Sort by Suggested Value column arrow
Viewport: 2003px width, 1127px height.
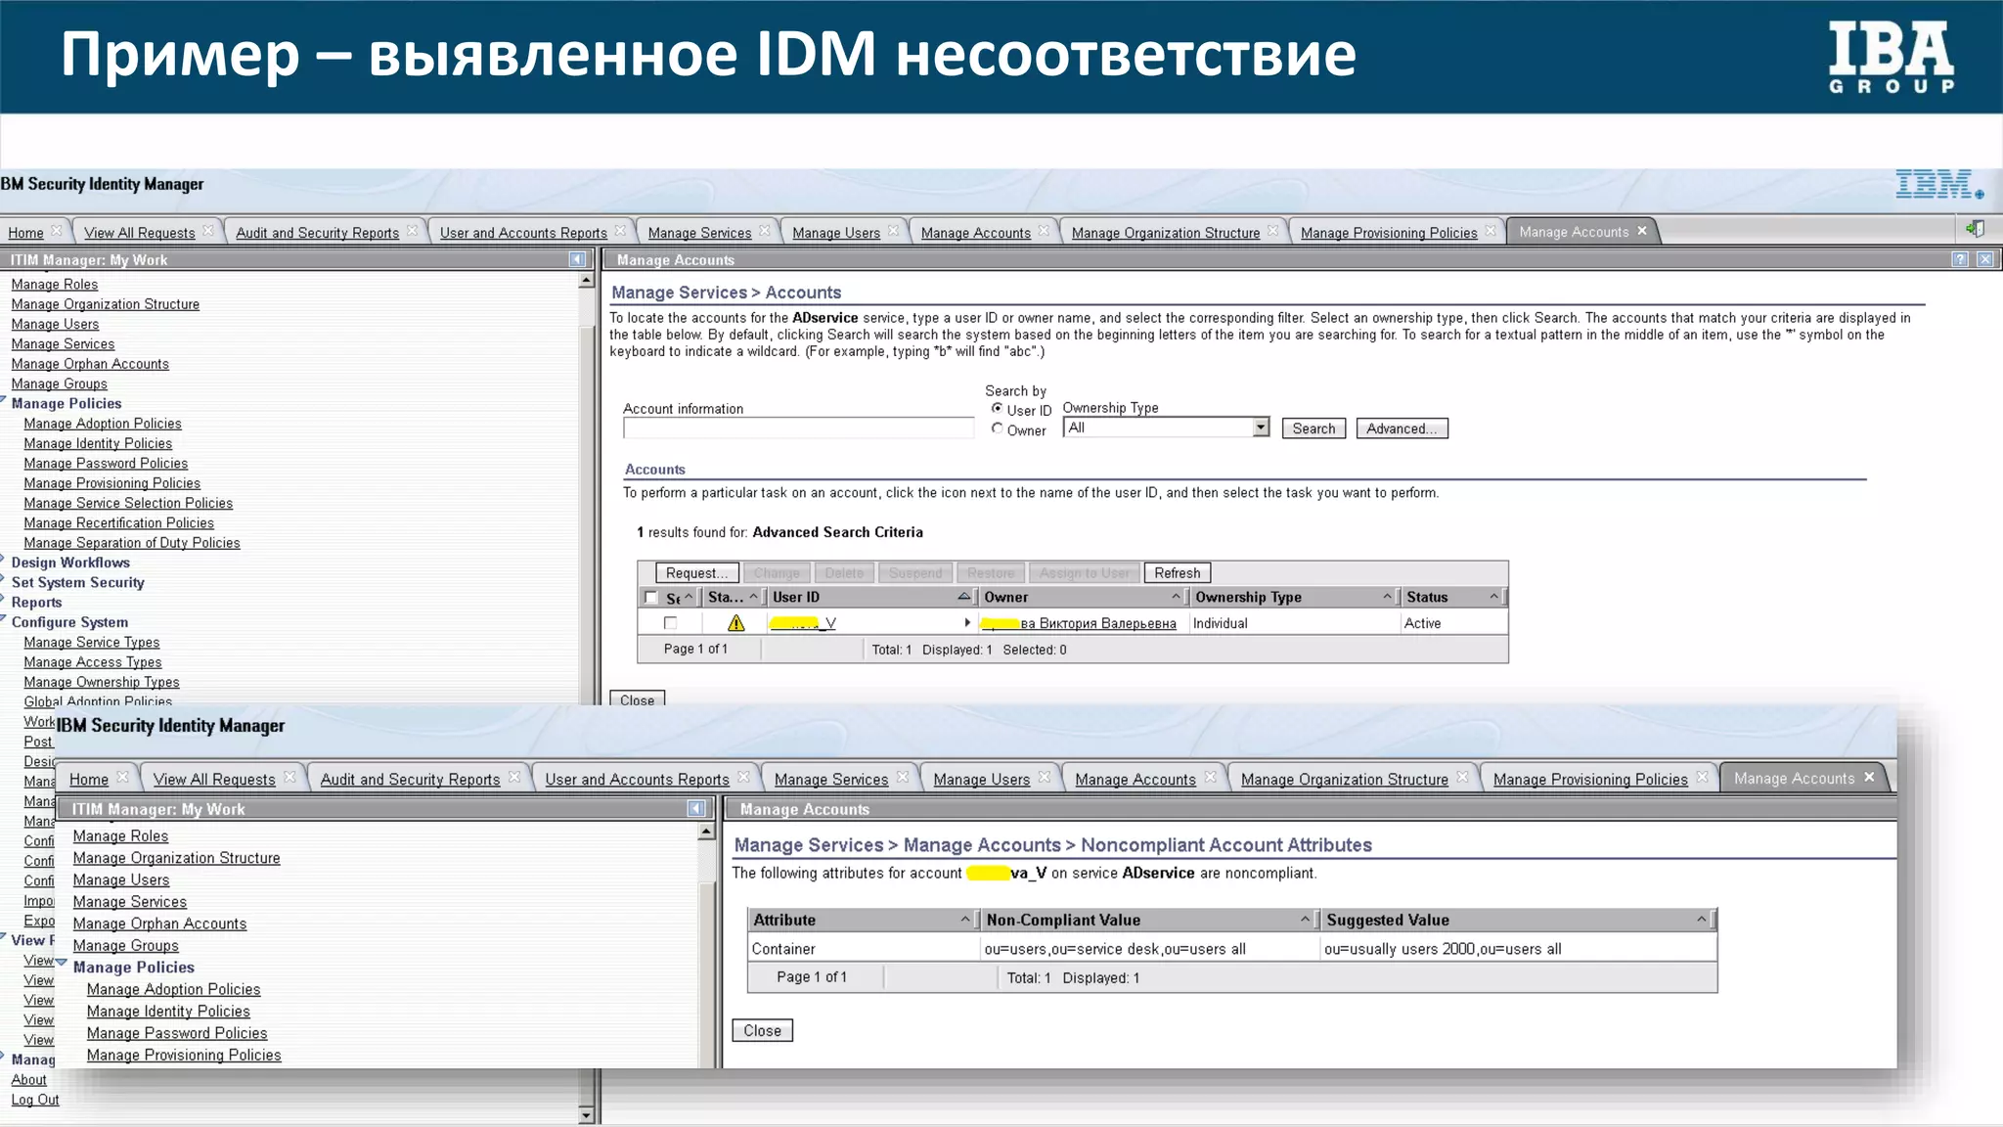click(1701, 919)
